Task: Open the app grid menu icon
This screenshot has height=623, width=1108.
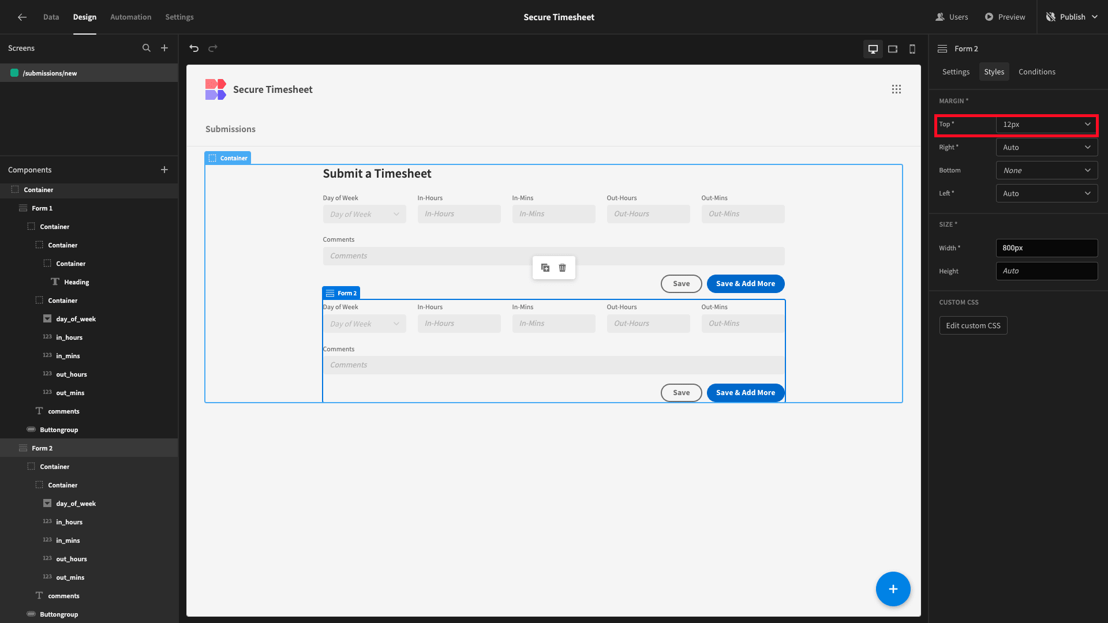Action: [x=896, y=89]
